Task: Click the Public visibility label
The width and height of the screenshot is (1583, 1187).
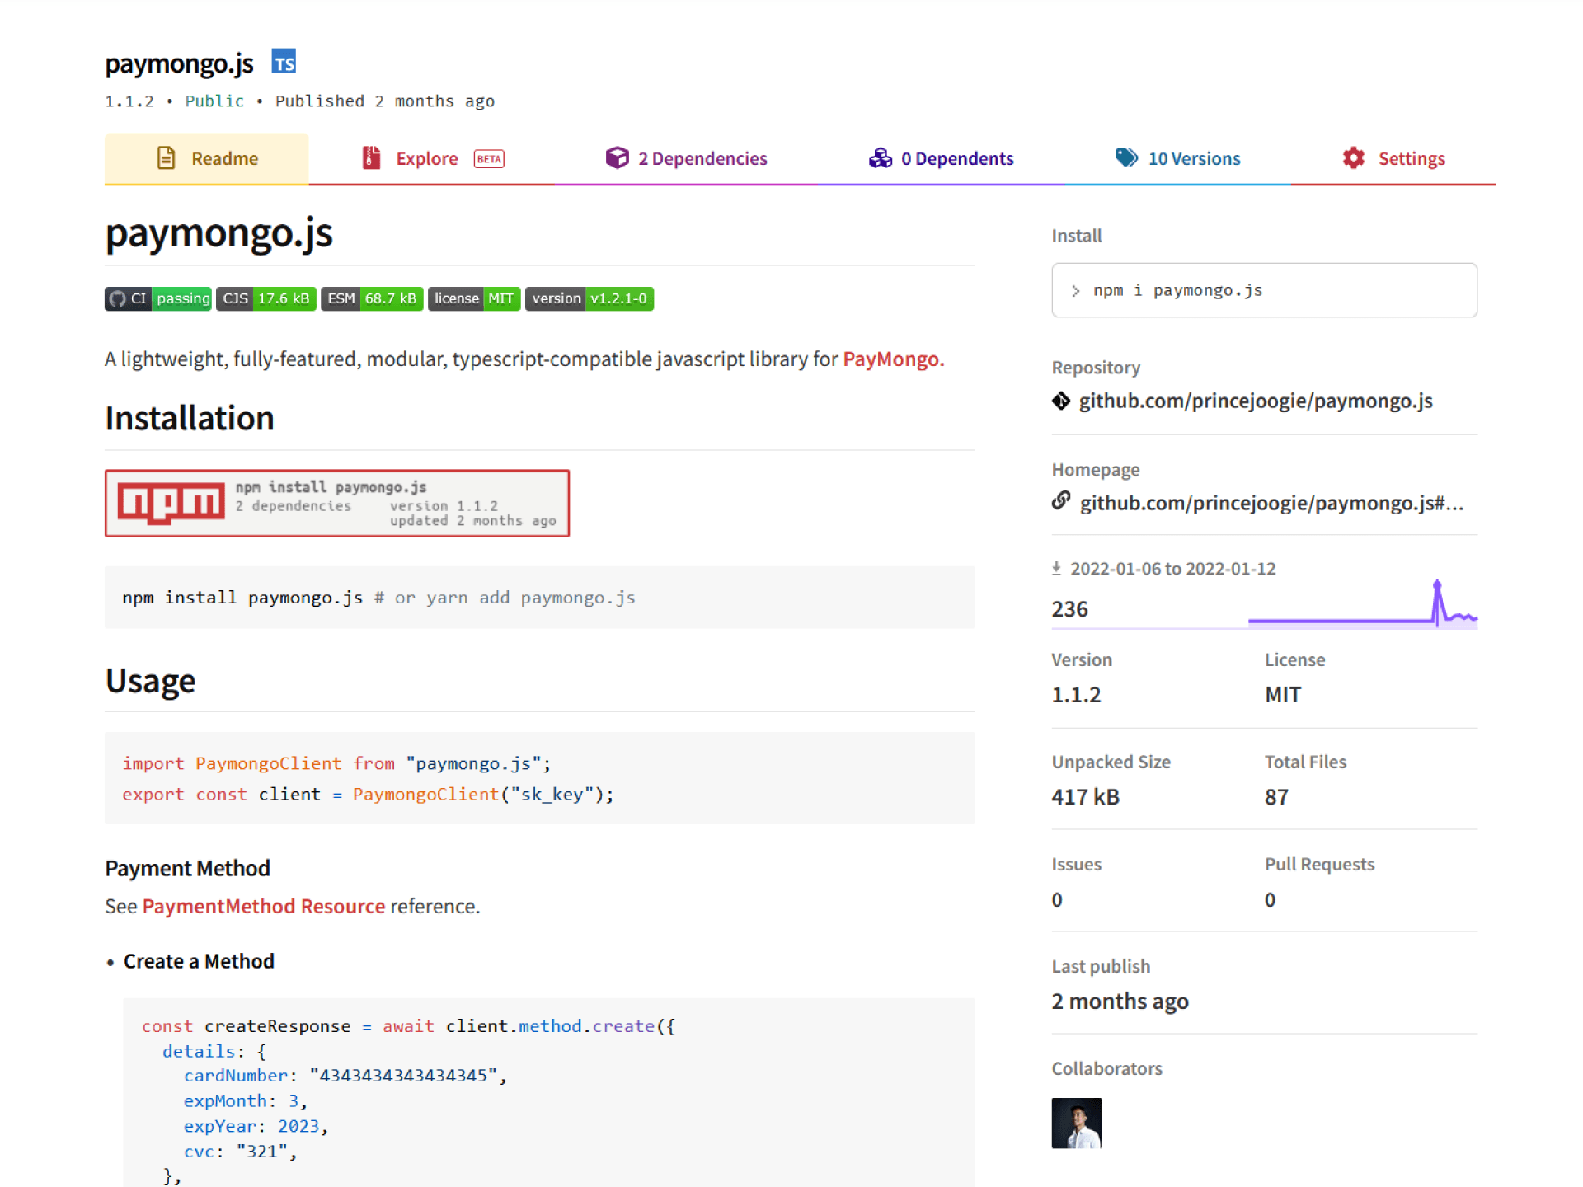Action: pyautogui.click(x=214, y=101)
